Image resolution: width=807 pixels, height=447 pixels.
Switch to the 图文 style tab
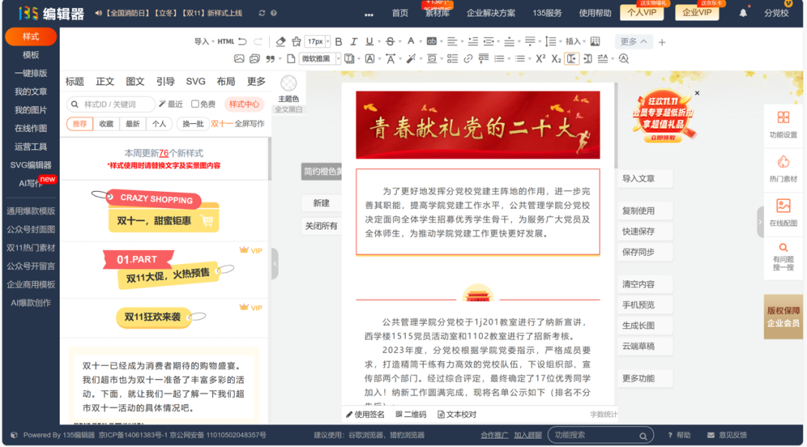pyautogui.click(x=135, y=81)
